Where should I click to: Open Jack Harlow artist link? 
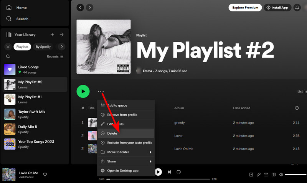[26, 177]
